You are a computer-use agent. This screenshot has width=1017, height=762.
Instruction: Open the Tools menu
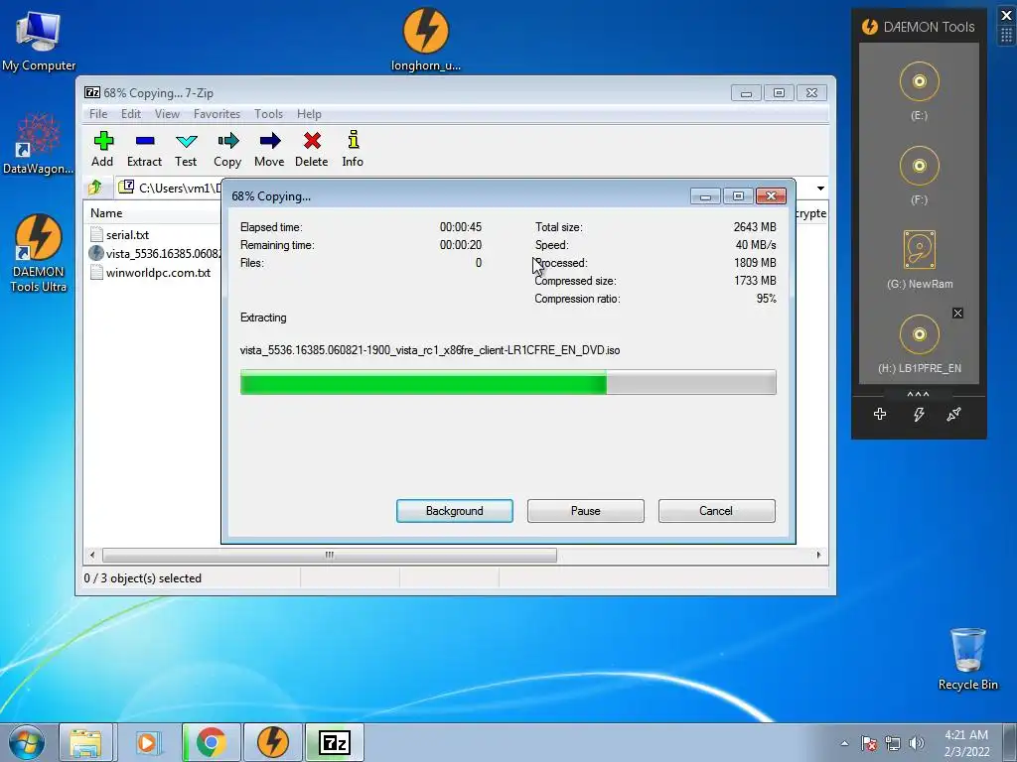(268, 114)
